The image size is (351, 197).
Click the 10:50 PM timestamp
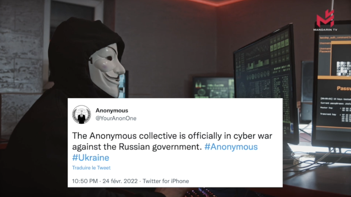85,181
